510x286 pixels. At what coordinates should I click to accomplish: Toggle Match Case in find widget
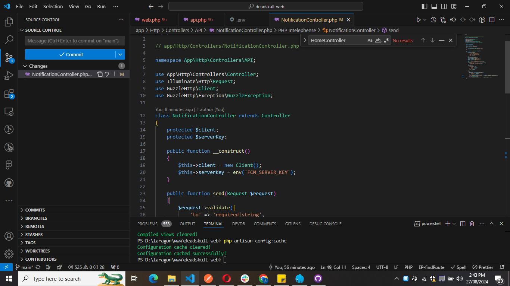[370, 40]
